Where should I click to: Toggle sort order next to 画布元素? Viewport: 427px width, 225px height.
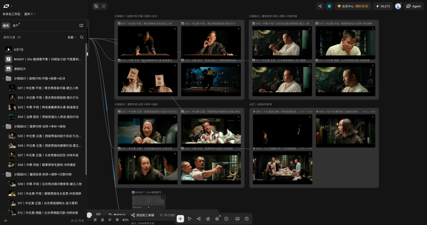(19, 37)
